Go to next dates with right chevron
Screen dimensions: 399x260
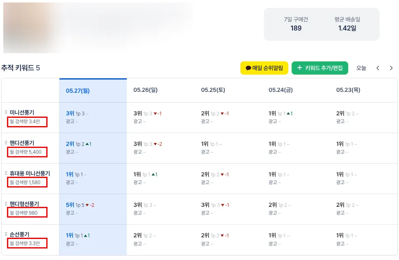click(391, 68)
